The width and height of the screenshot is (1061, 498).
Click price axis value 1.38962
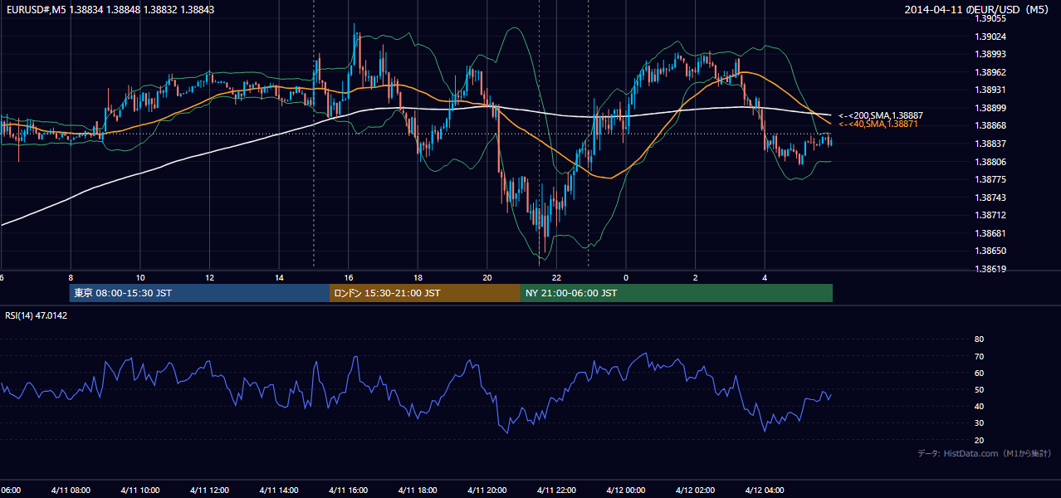click(x=991, y=72)
